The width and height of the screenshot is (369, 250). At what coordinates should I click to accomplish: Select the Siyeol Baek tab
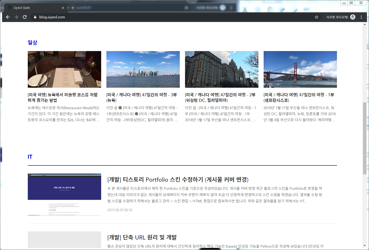[36, 8]
